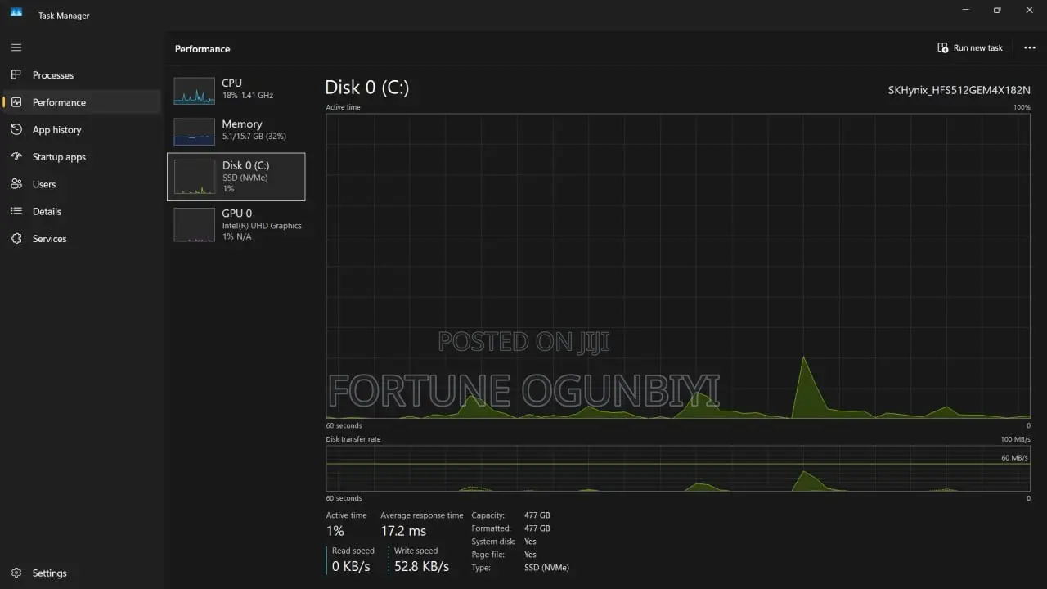
Task: Click the Active time graph area
Action: [678, 266]
